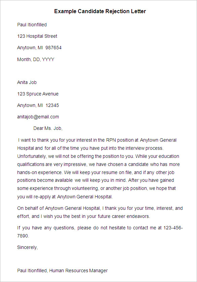Select the 123 Hospital Street address line
The height and width of the screenshot is (282, 197).
pyautogui.click(x=37, y=36)
